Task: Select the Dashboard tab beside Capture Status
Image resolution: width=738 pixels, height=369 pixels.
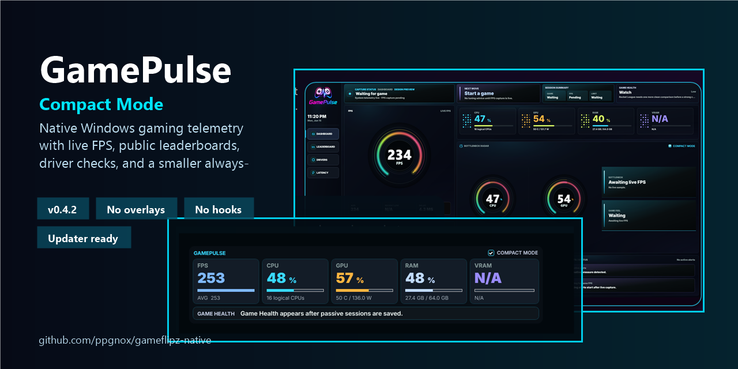Action: click(385, 89)
